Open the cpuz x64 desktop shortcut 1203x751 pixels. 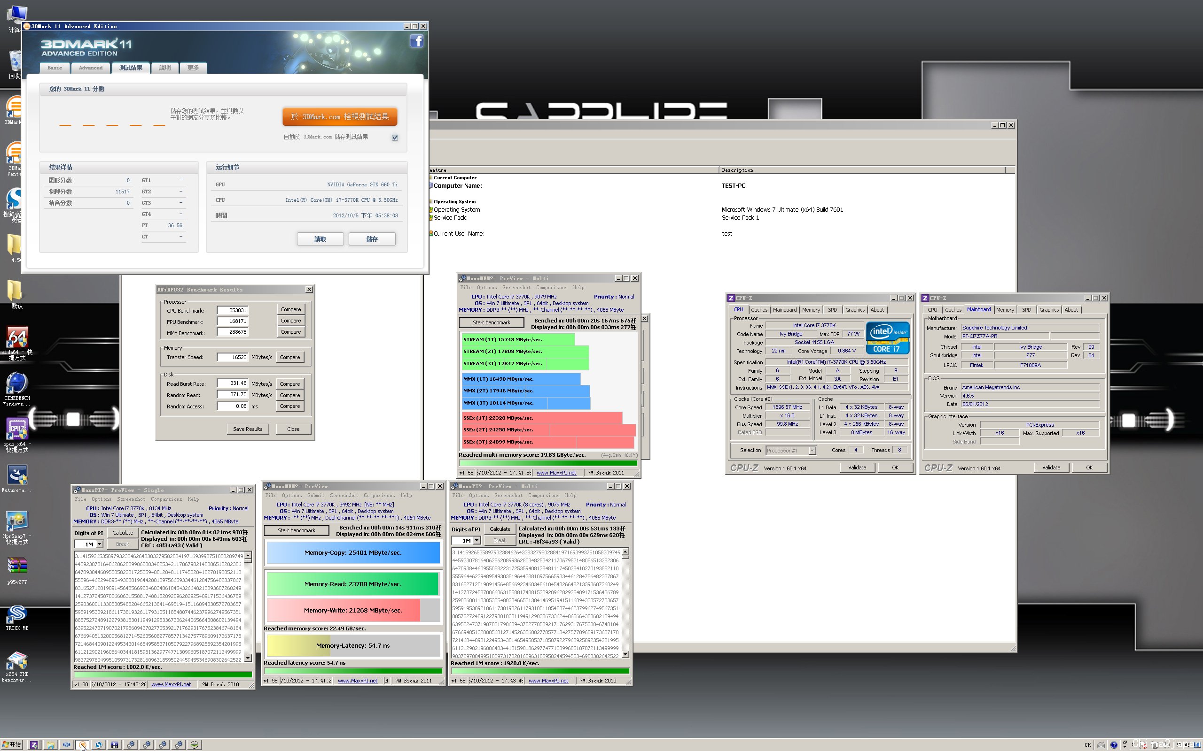pos(17,435)
